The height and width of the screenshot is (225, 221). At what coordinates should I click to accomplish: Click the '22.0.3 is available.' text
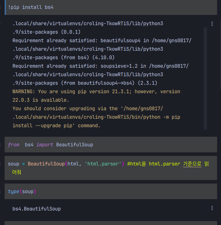pos(41,100)
